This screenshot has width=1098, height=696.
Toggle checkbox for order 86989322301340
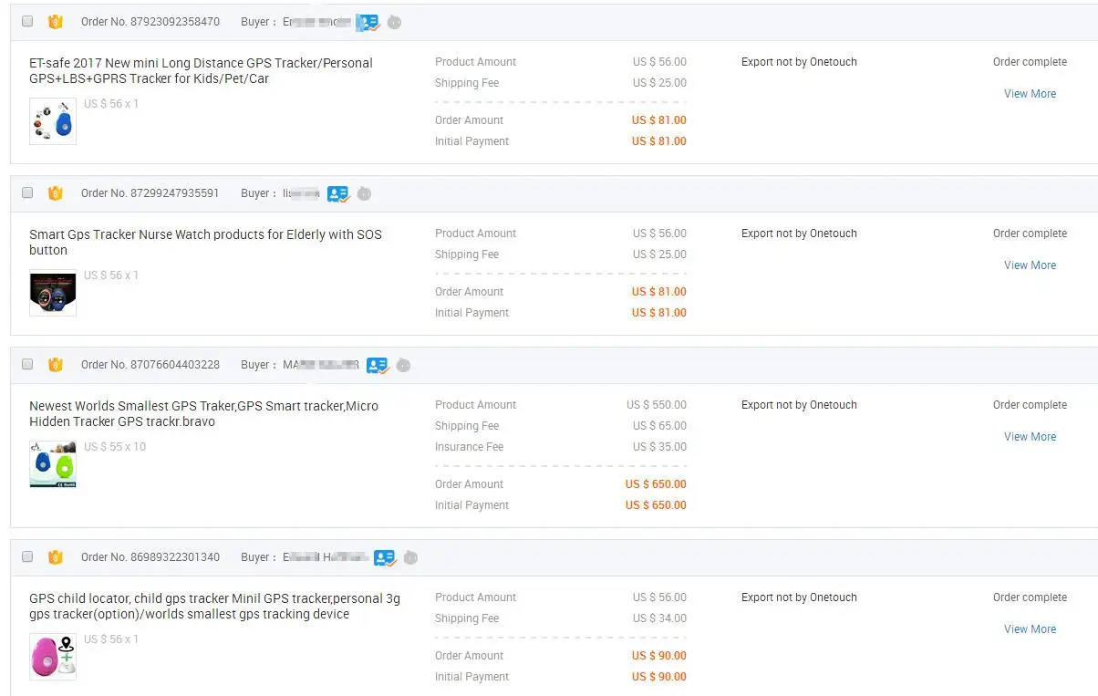[x=27, y=556]
